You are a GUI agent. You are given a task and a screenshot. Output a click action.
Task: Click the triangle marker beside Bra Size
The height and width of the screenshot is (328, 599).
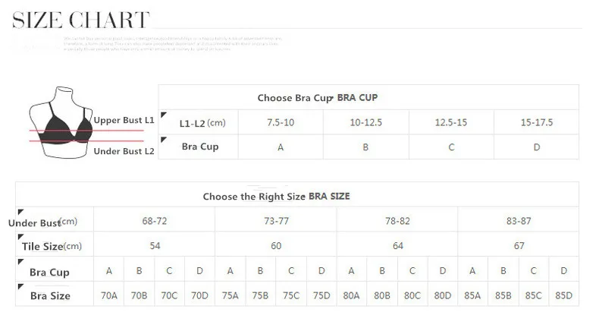[20, 286]
